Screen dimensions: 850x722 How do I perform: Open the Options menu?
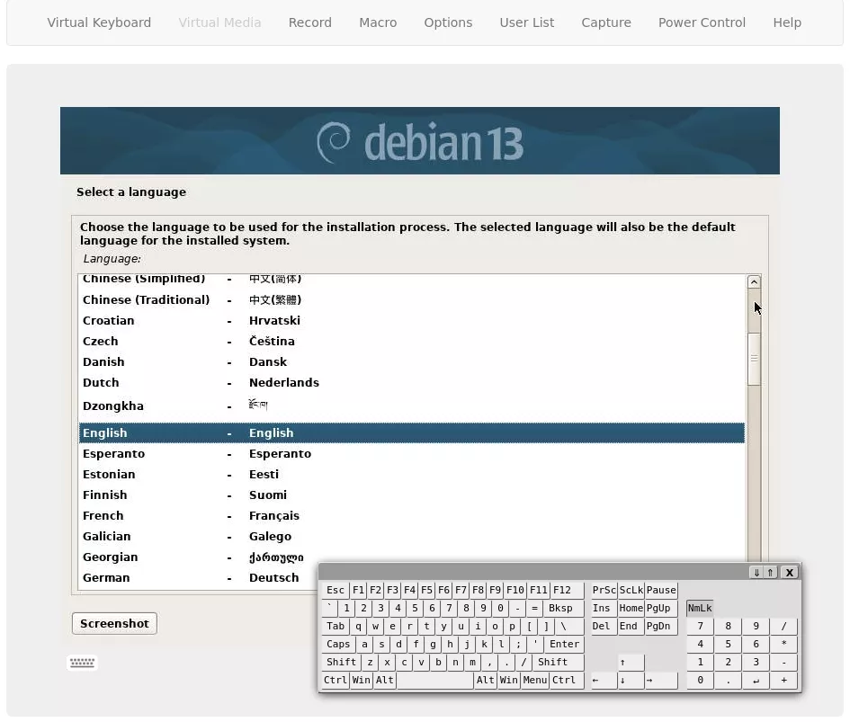(x=448, y=22)
